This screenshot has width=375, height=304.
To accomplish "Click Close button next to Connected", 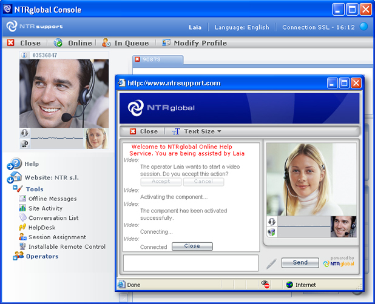I will [x=192, y=246].
